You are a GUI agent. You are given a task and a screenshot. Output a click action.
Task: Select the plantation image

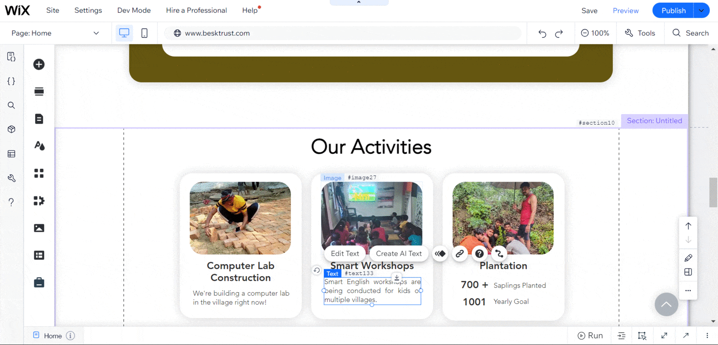tap(503, 218)
